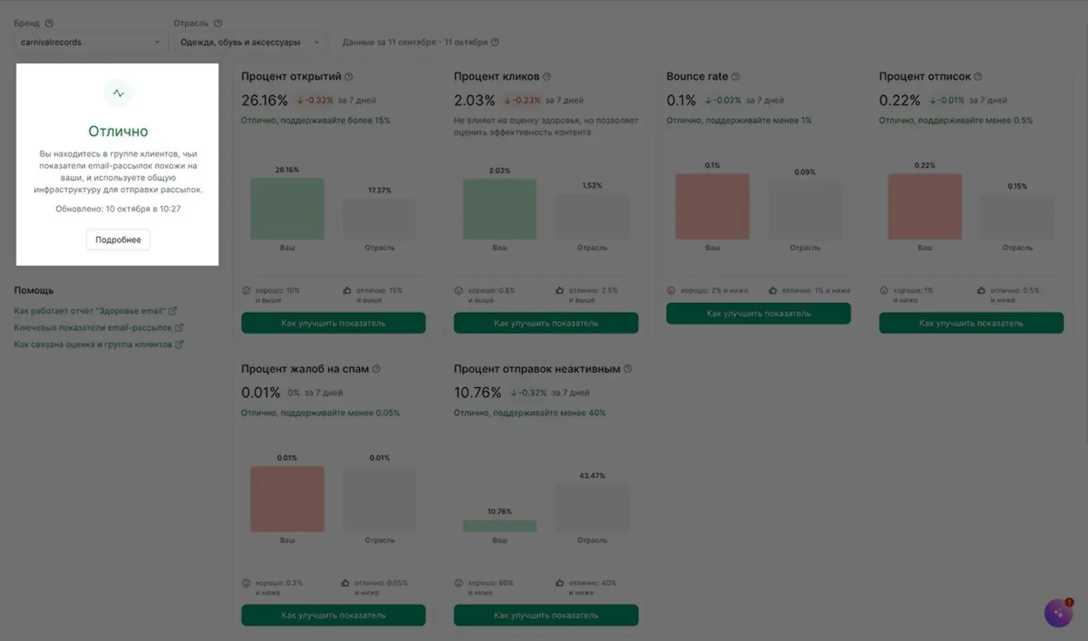Open the Отрасль dropdown Одежда, обувь и аксессуары

(x=250, y=42)
